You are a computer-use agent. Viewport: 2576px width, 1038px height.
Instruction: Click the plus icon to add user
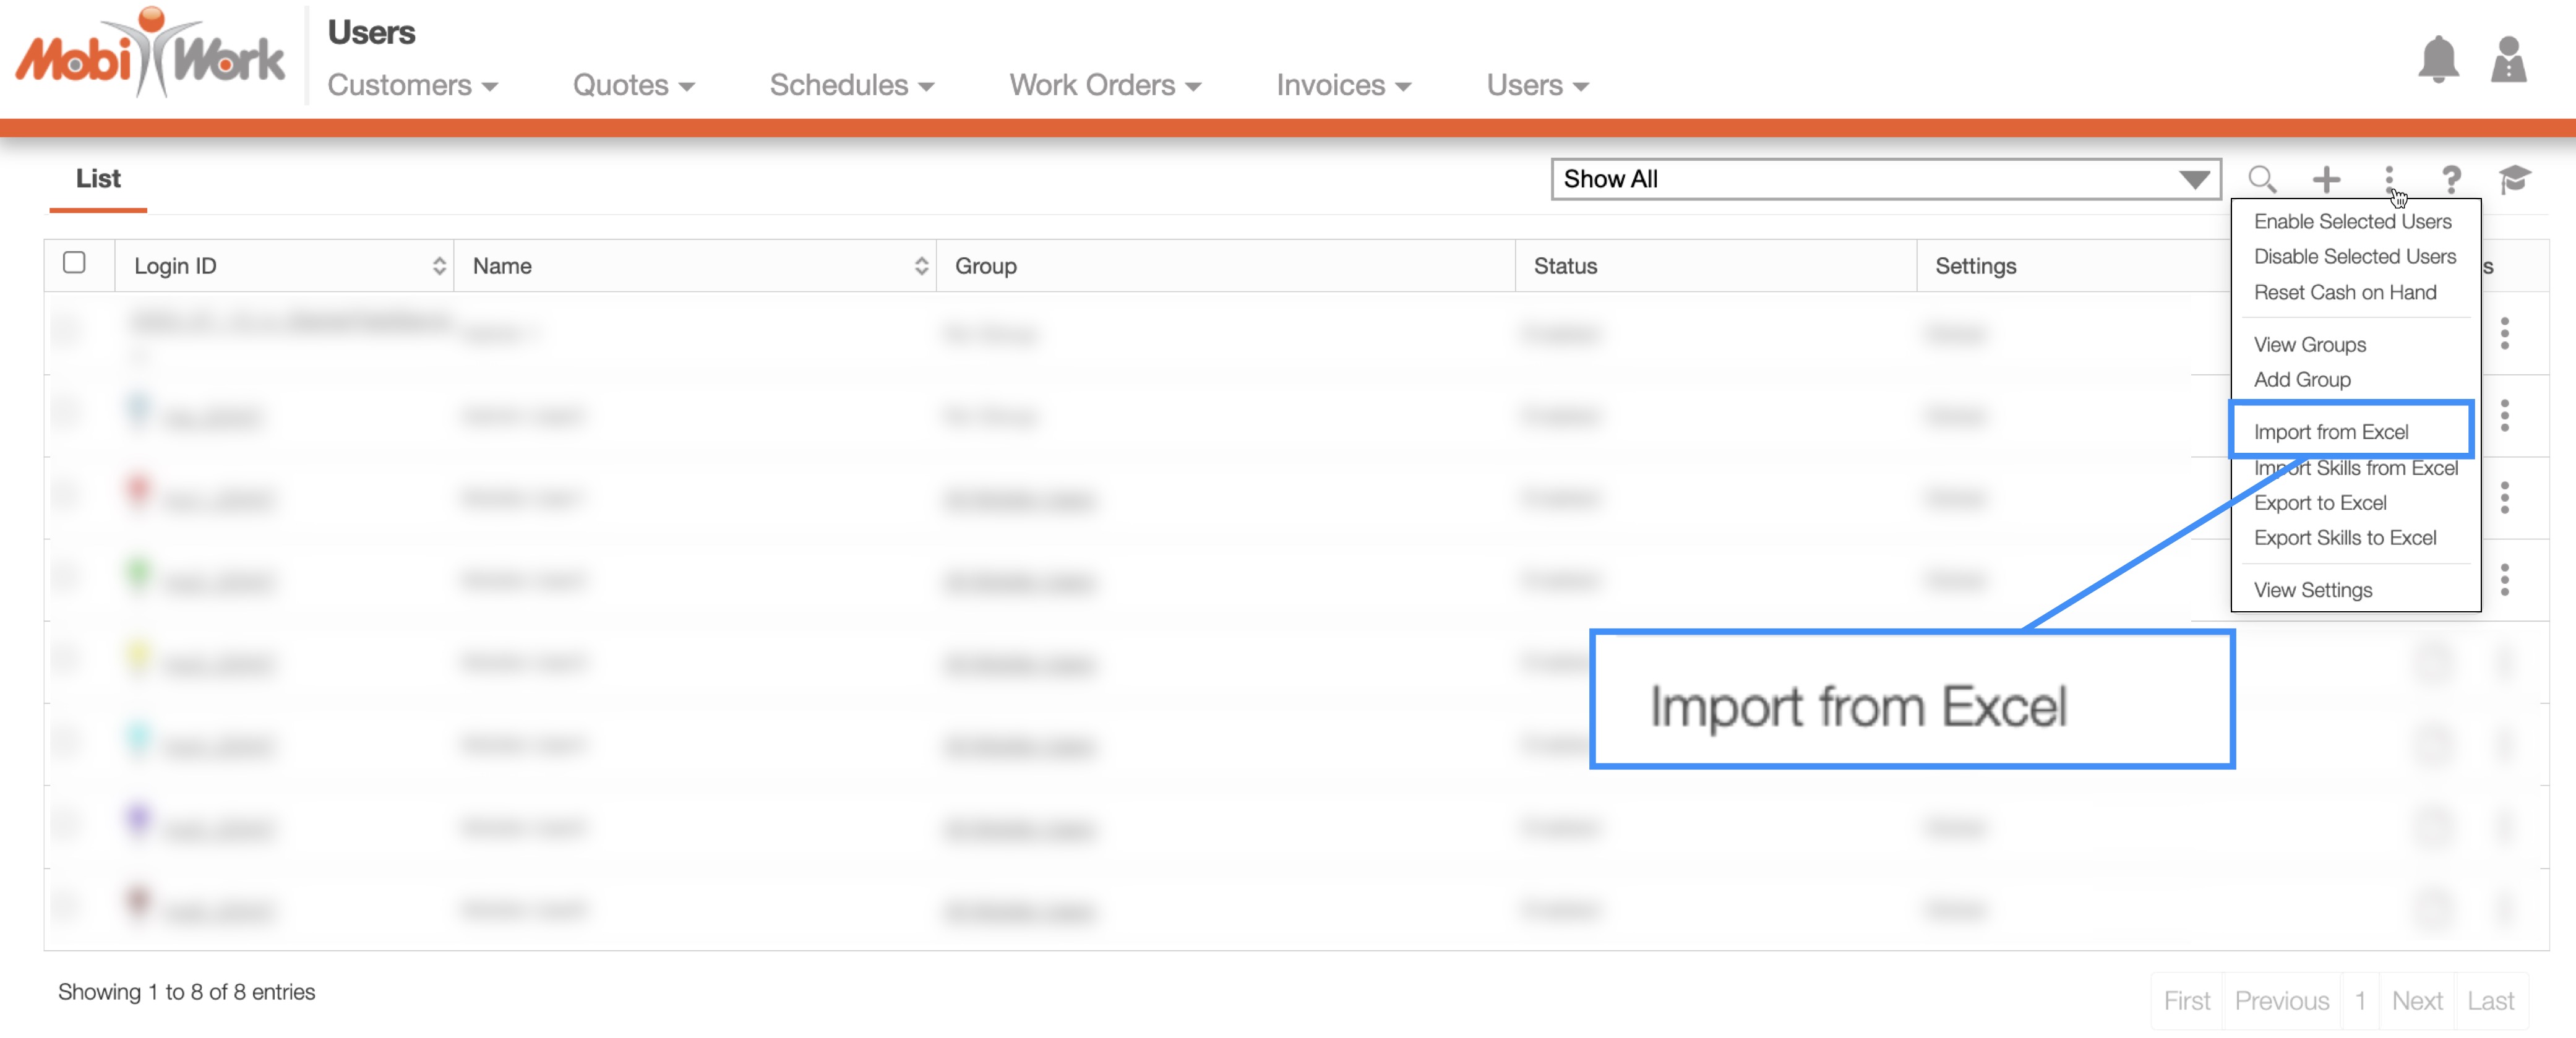(2326, 179)
